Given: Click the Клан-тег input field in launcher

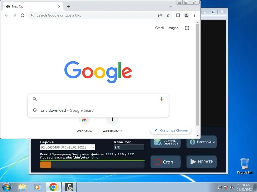Looking at the screenshot, I should pos(129,147).
